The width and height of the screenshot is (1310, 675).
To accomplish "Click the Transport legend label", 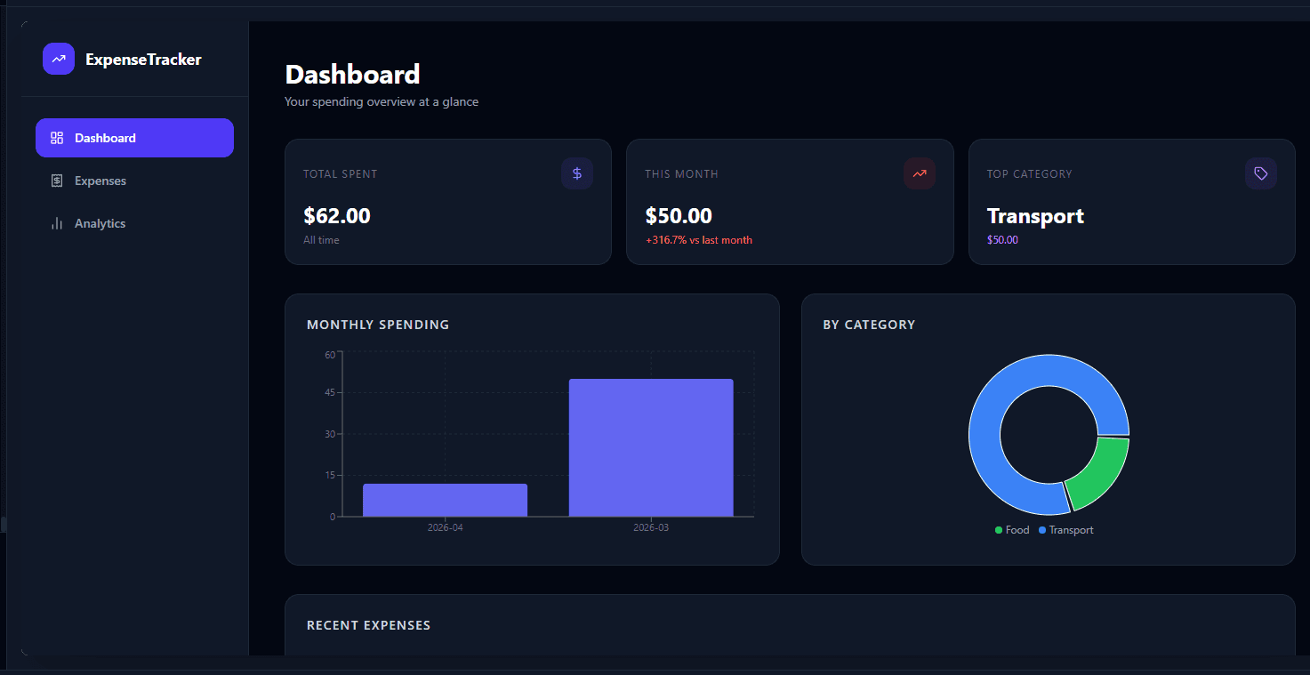I will coord(1071,530).
